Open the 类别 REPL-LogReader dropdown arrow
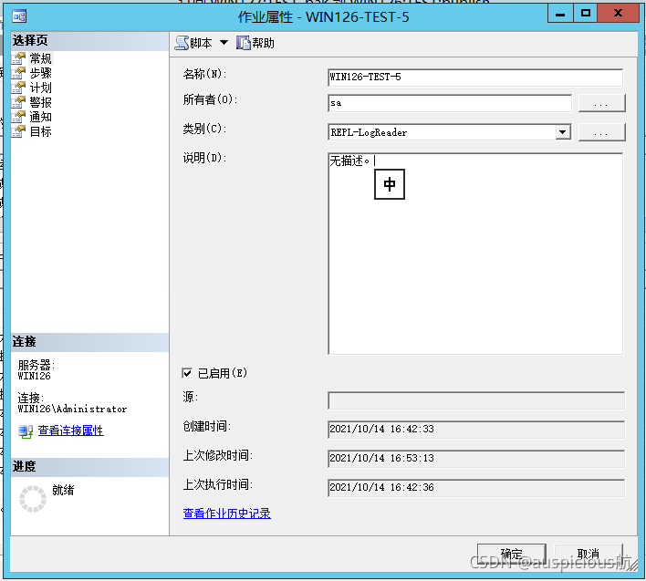Screen dimensions: 646x581 pyautogui.click(x=562, y=132)
